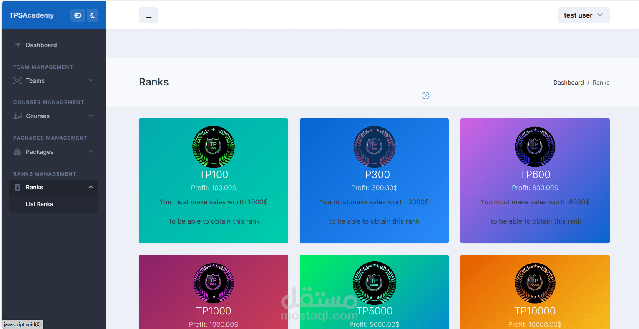This screenshot has width=639, height=329.
Task: Click the Dashboard paper-plane icon
Action: point(18,45)
